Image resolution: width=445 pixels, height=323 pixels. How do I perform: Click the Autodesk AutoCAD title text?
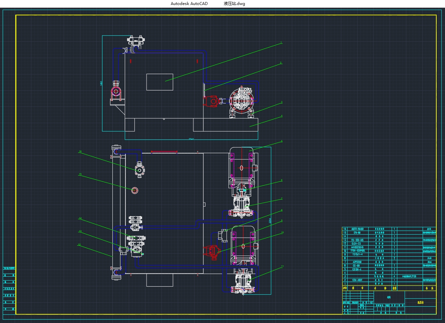pyautogui.click(x=189, y=4)
